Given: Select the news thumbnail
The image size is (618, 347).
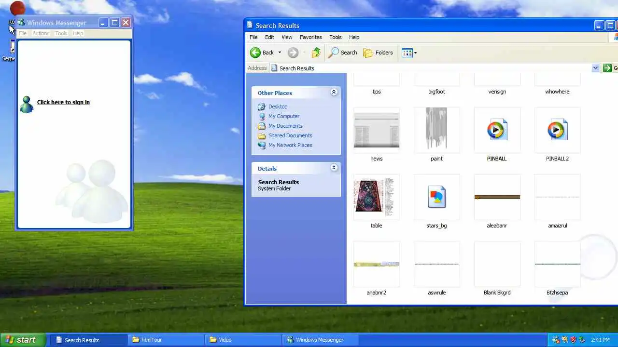Looking at the screenshot, I should [377, 130].
